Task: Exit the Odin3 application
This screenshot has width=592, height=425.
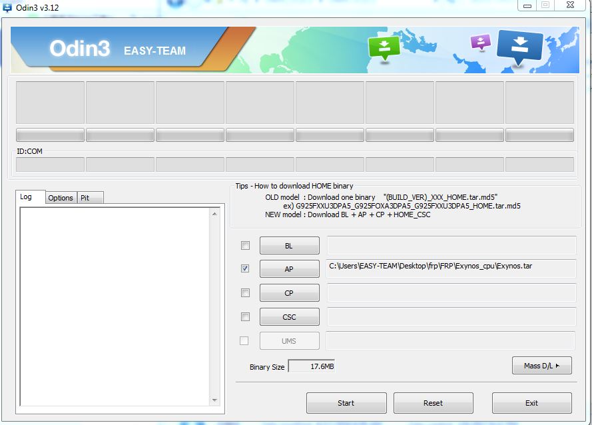Action: [x=531, y=403]
